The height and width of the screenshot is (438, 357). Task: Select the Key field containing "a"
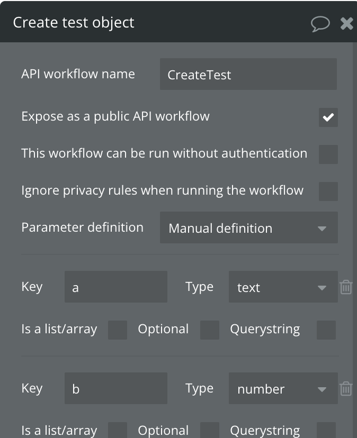click(115, 286)
